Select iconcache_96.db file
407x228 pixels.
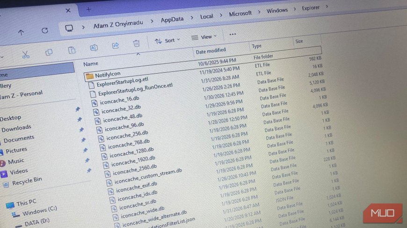tap(124, 127)
